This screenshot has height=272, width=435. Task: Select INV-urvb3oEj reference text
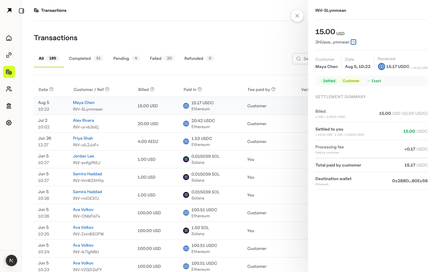click(x=86, y=127)
